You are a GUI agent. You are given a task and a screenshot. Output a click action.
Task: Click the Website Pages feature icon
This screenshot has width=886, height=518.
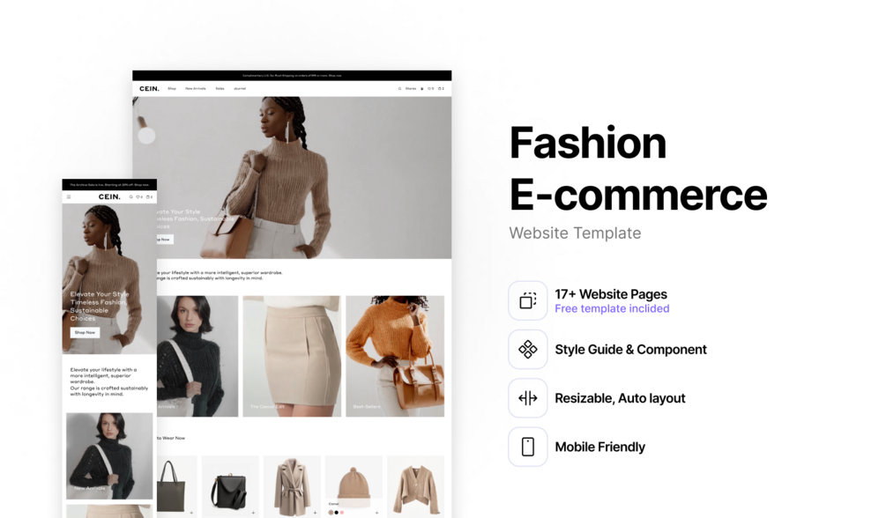[528, 300]
